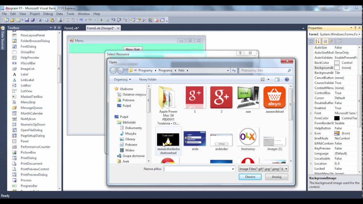363x204 pixels.
Task: Open the Debug menu
Action: point(48,14)
